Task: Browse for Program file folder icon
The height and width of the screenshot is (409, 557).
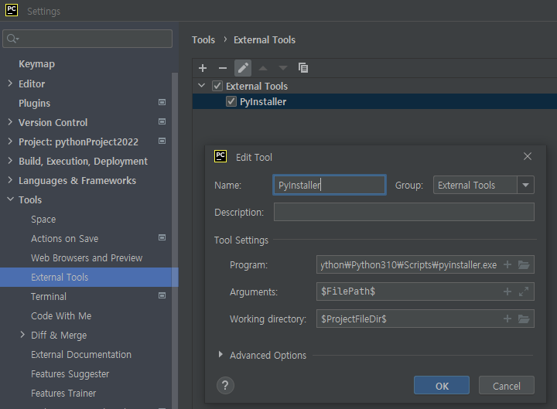Action: pyautogui.click(x=524, y=265)
